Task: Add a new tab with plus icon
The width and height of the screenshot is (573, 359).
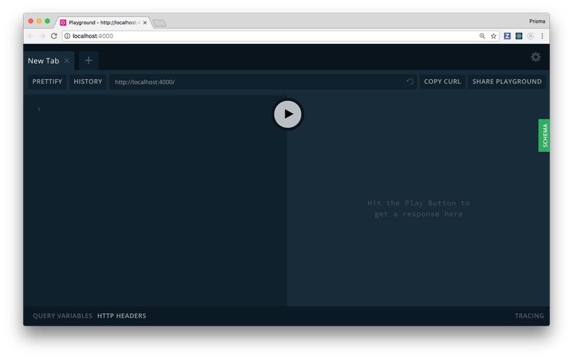Action: (x=88, y=61)
